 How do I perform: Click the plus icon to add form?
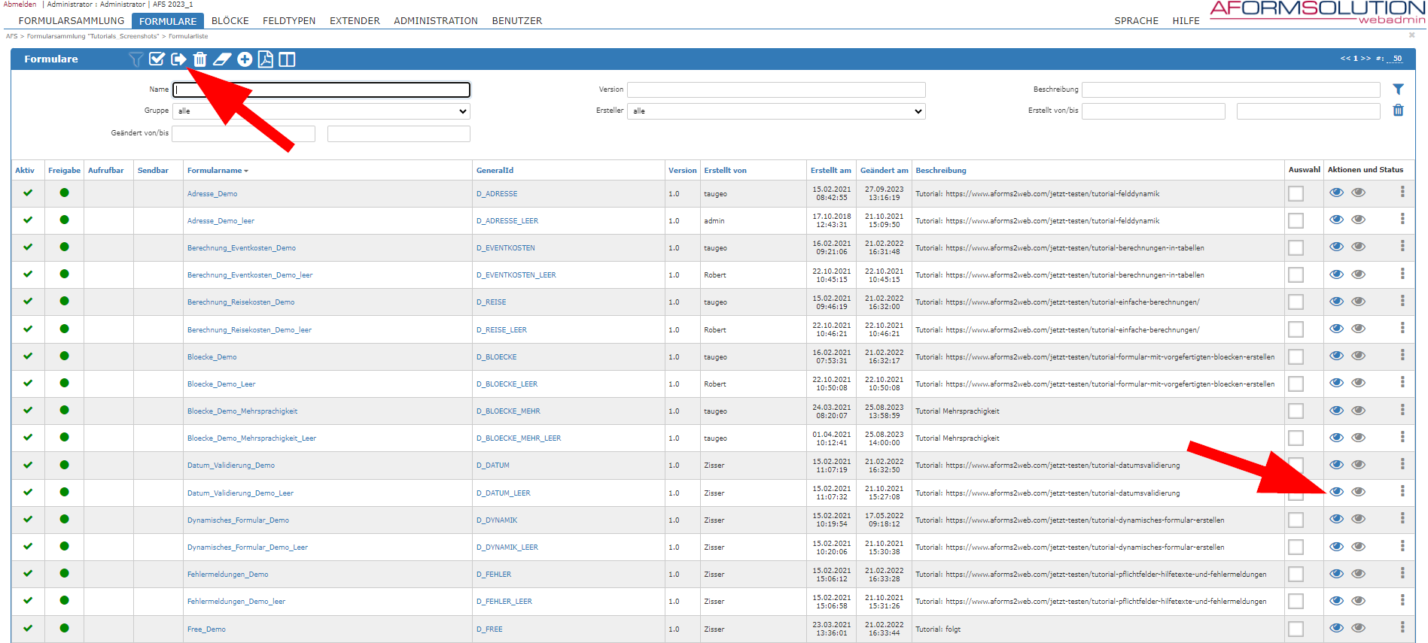(245, 59)
